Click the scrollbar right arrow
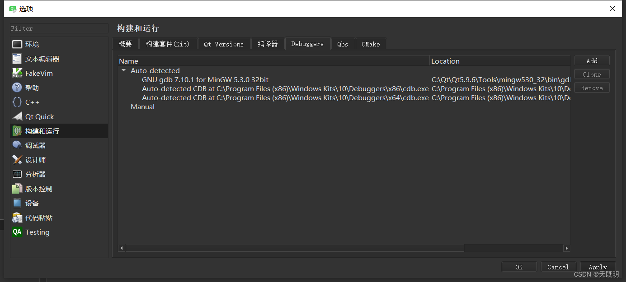626x282 pixels. [x=566, y=248]
